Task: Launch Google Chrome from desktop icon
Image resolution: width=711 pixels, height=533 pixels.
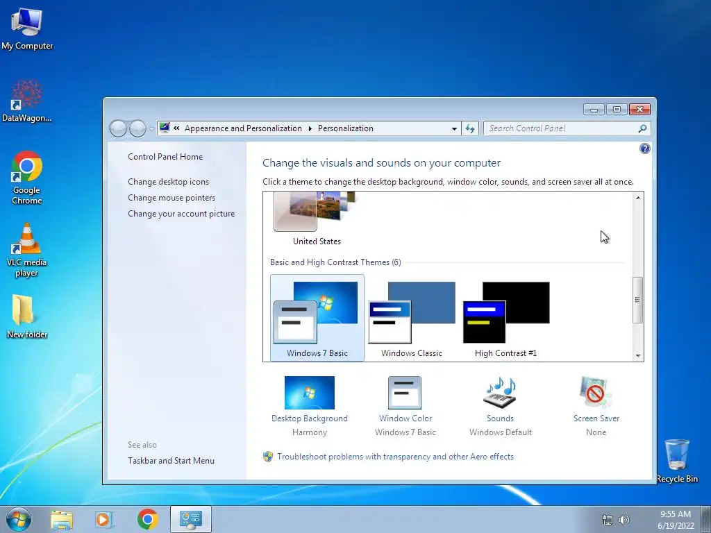Action: 27,178
